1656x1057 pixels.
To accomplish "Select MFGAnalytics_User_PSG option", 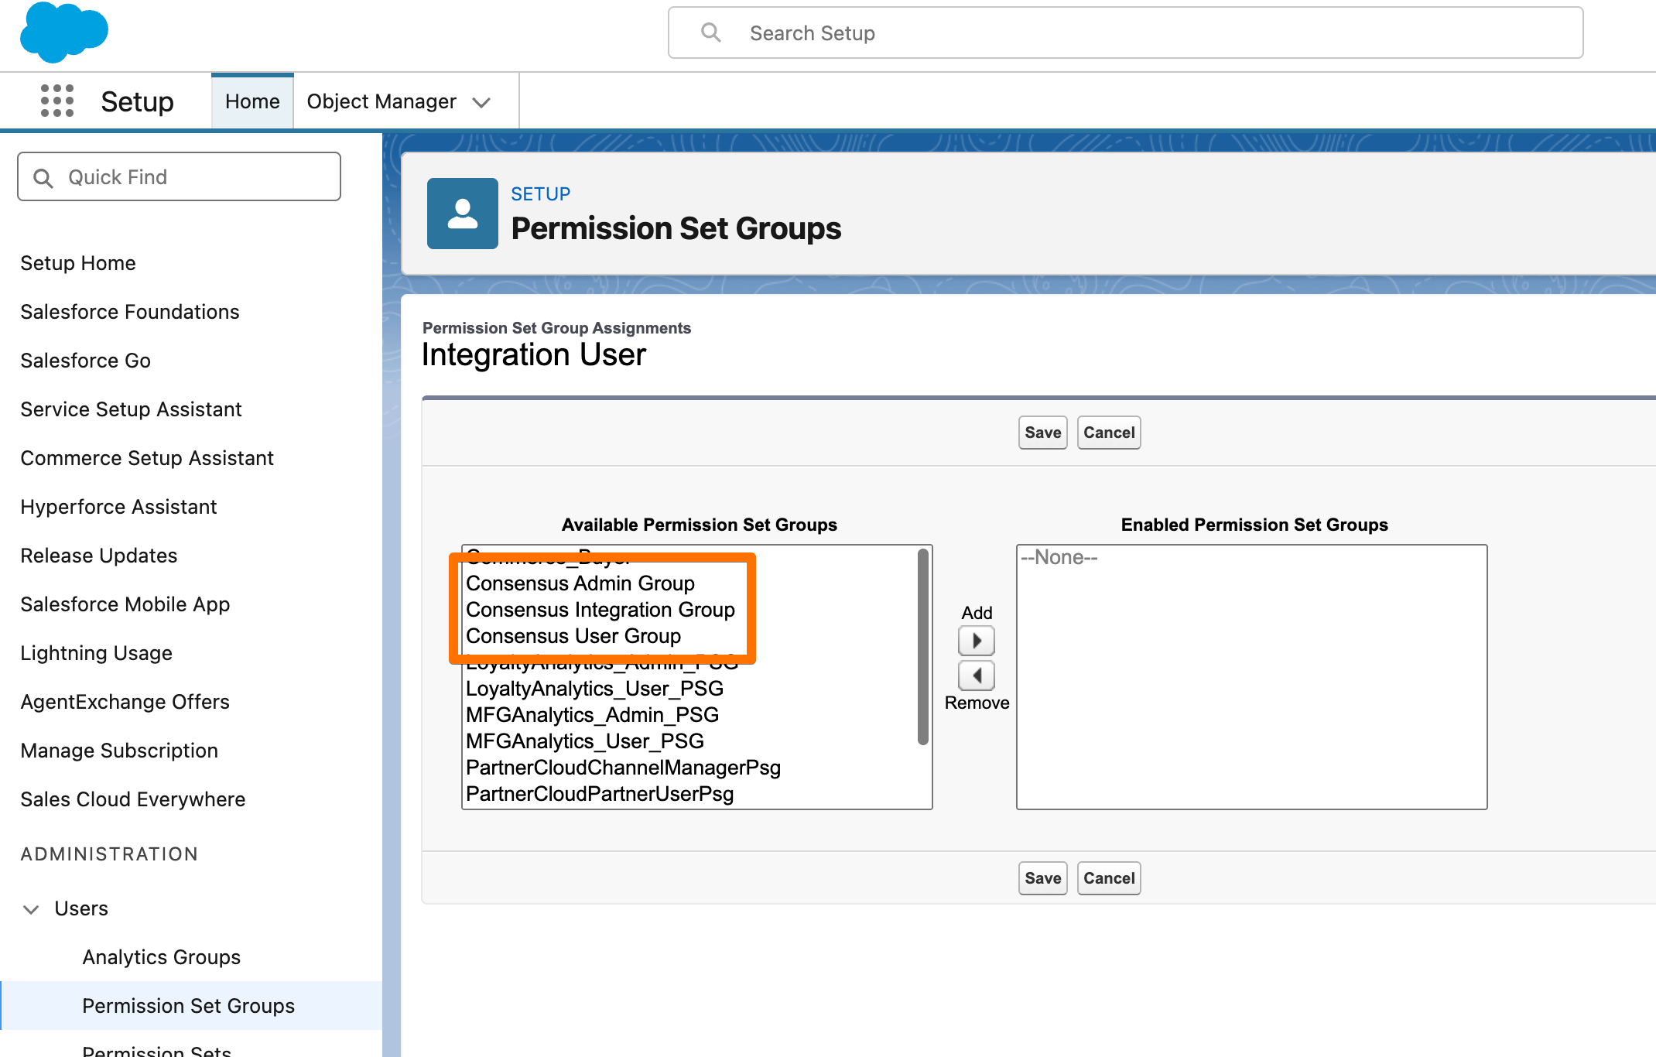I will click(x=585, y=741).
